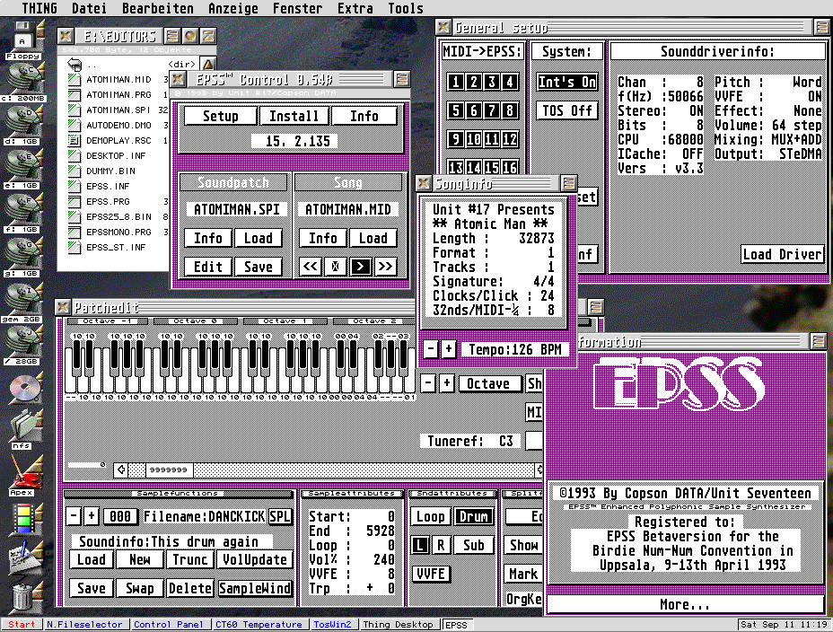This screenshot has height=632, width=833.
Task: Open the nfs folder desktop icon
Action: (24, 426)
